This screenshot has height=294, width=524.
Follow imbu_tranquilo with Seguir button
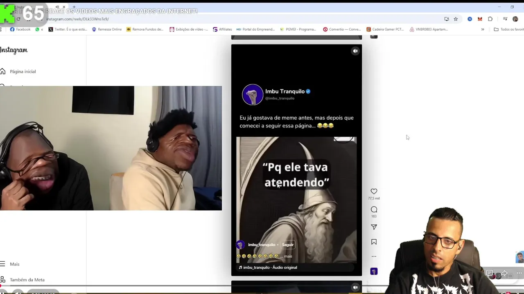288,245
